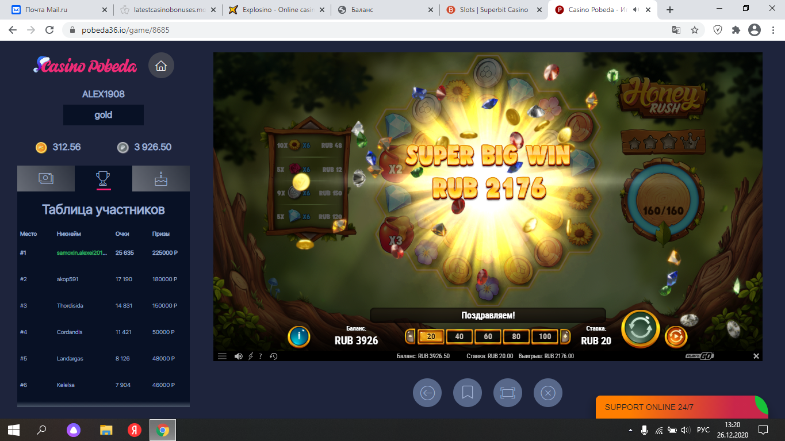The image size is (785, 441).
Task: Go back using round arrow button
Action: pos(427,393)
